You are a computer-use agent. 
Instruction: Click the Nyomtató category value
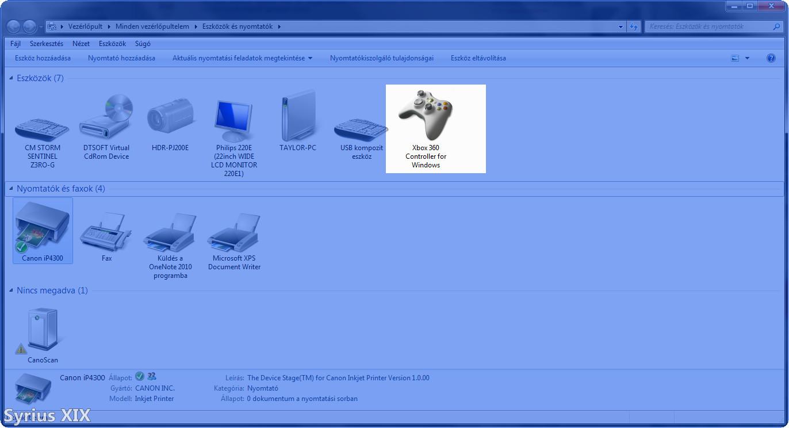[x=263, y=388]
